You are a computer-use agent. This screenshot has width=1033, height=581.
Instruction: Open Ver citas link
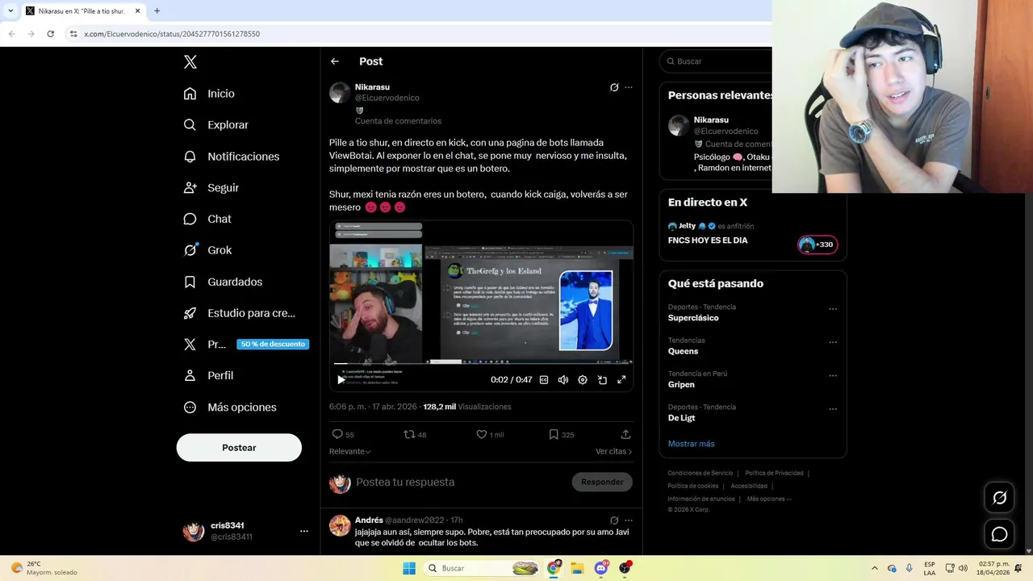click(613, 451)
